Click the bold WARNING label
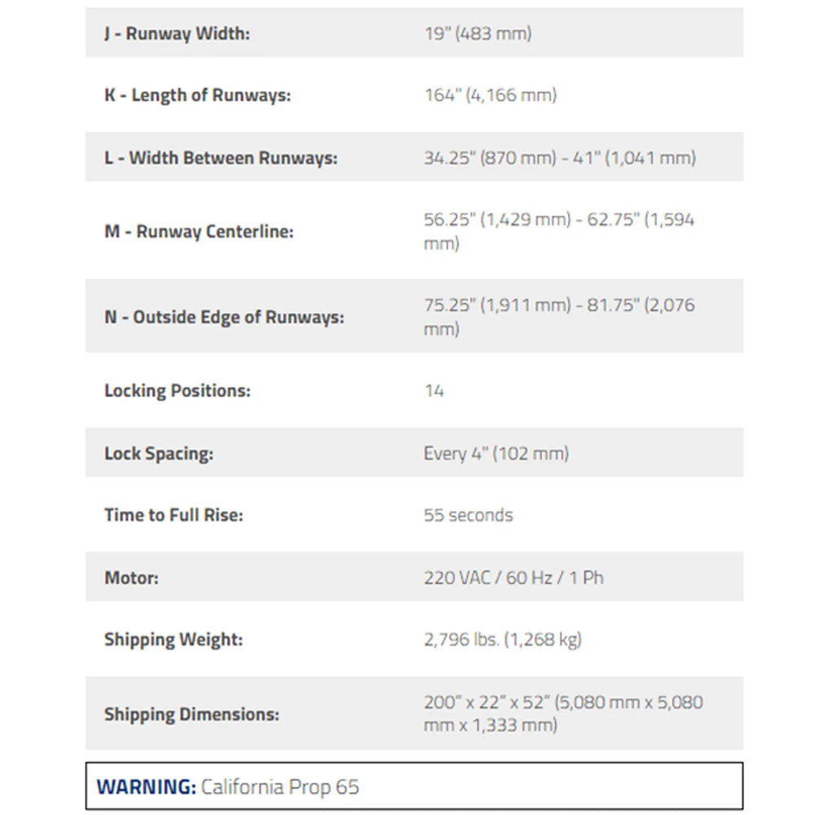 (147, 786)
